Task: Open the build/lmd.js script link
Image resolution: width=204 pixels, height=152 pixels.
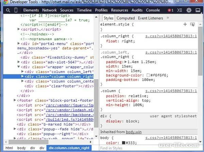Action: click(70, 120)
